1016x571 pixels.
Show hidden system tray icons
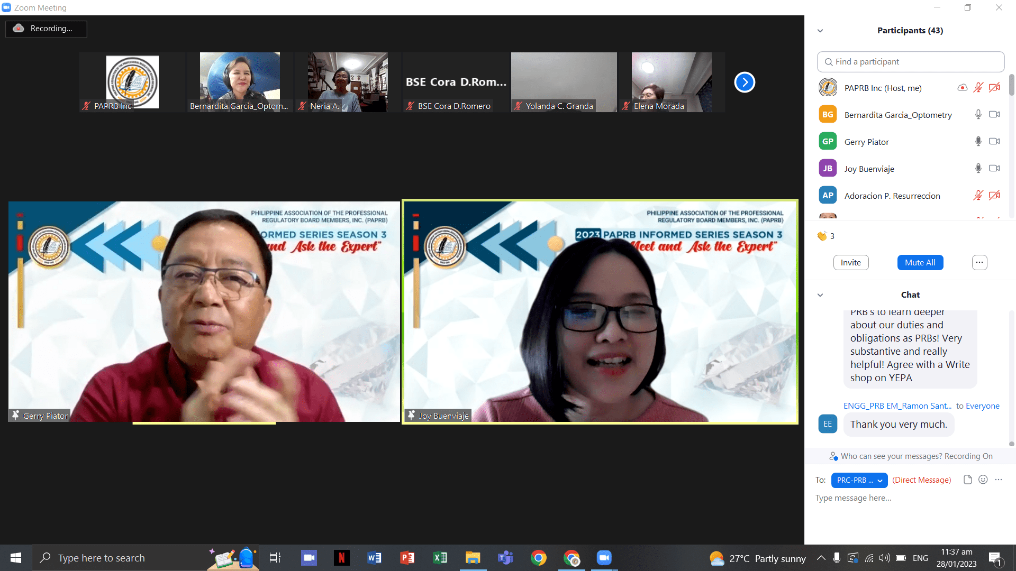click(821, 558)
